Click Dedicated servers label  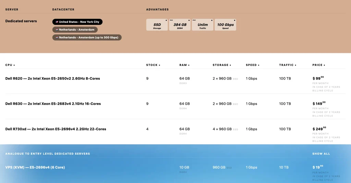(x=21, y=21)
